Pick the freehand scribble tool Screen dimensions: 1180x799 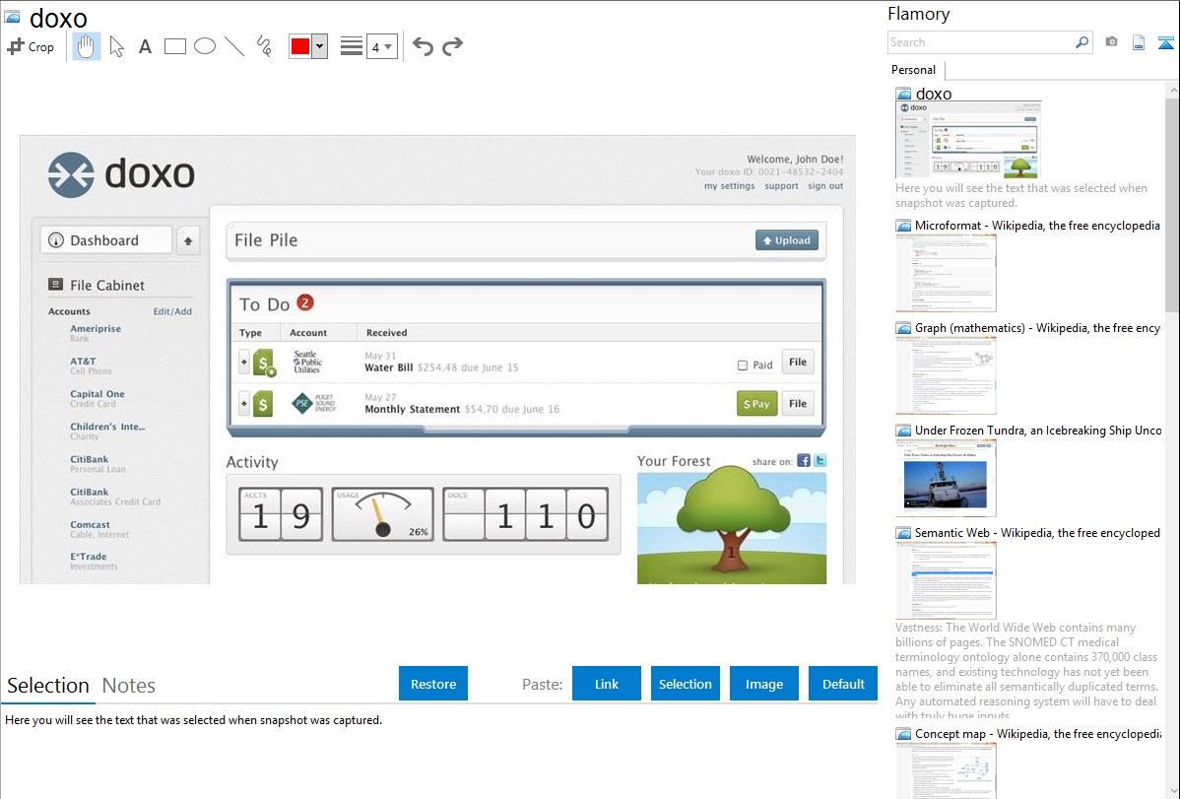click(264, 46)
